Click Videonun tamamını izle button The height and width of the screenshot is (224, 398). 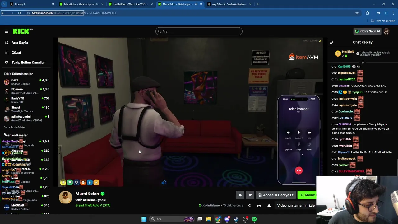point(296,205)
